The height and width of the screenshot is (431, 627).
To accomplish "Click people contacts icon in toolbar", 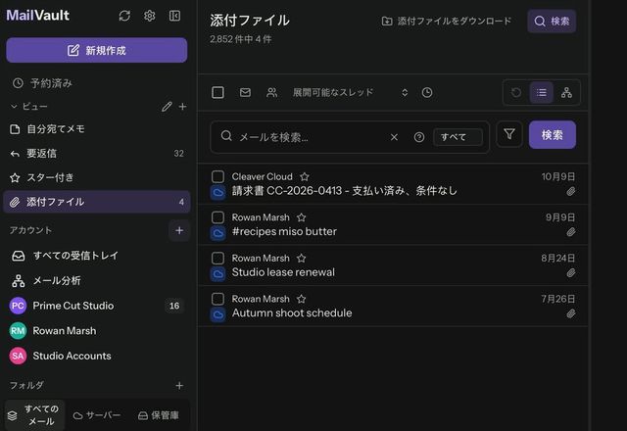I will tap(272, 92).
